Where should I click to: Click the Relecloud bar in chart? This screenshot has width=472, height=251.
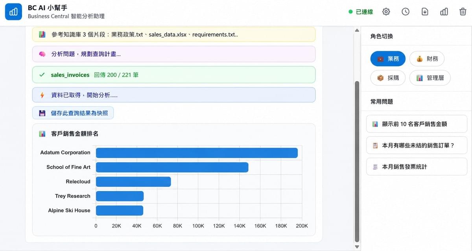[x=133, y=182]
